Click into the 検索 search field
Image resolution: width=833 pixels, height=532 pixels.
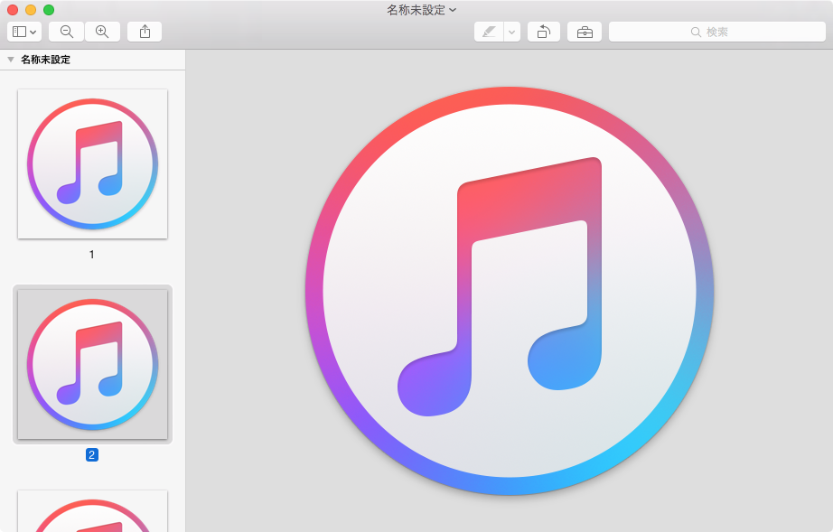[x=717, y=32]
